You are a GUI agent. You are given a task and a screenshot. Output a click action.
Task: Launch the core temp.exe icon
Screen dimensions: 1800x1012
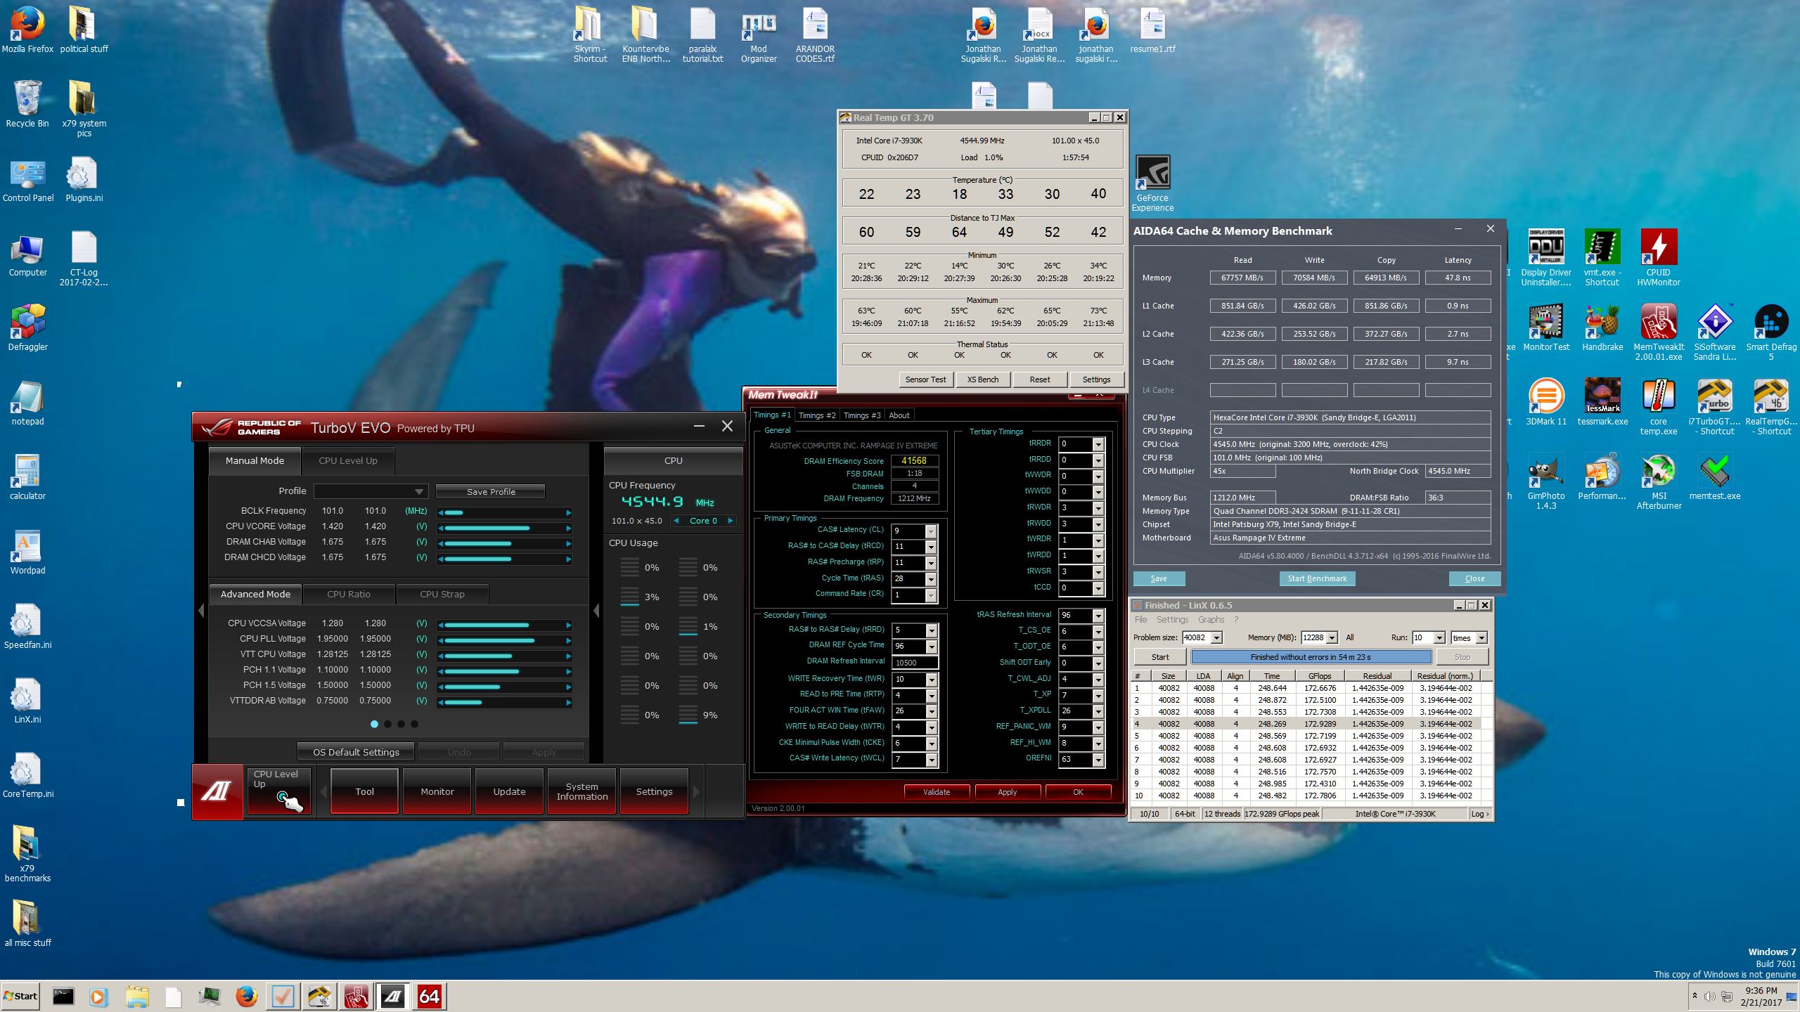click(1658, 406)
